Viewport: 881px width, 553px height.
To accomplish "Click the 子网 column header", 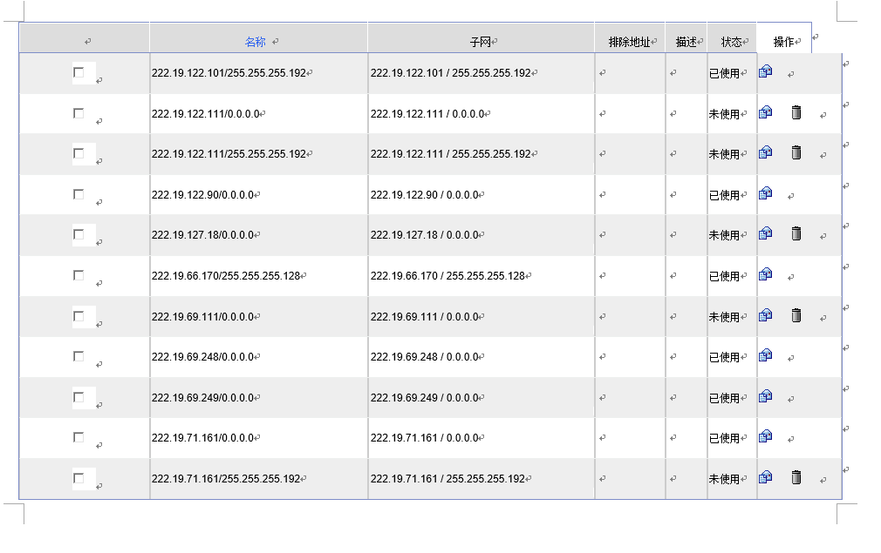I will (x=481, y=42).
